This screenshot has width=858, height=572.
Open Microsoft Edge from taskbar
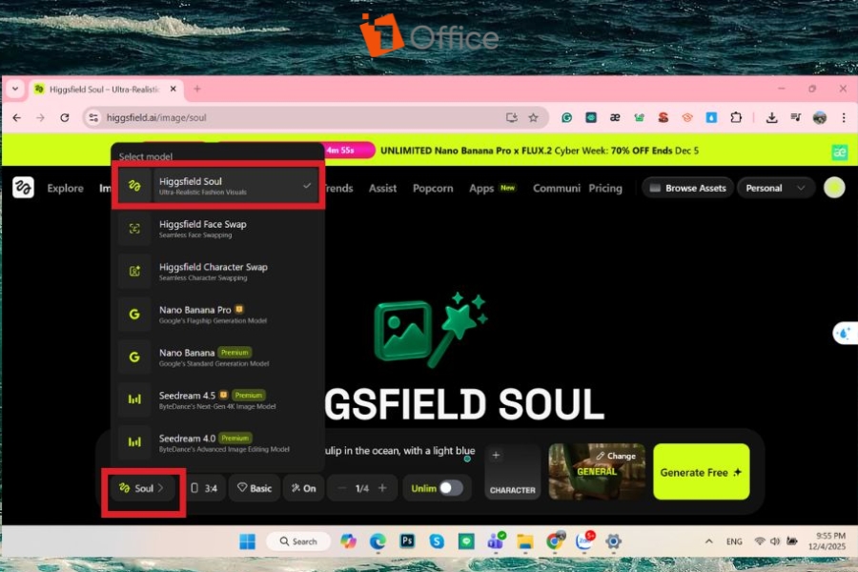coord(378,541)
